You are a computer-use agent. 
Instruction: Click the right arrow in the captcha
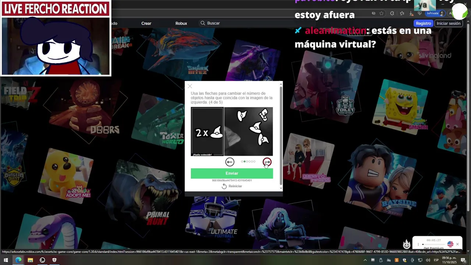click(267, 162)
